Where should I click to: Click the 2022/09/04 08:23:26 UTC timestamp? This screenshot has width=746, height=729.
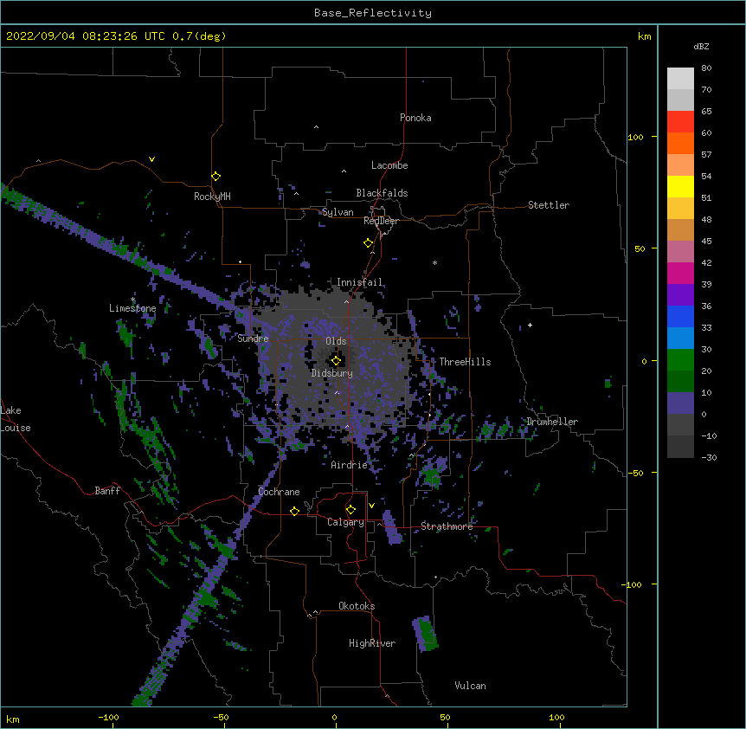(86, 36)
